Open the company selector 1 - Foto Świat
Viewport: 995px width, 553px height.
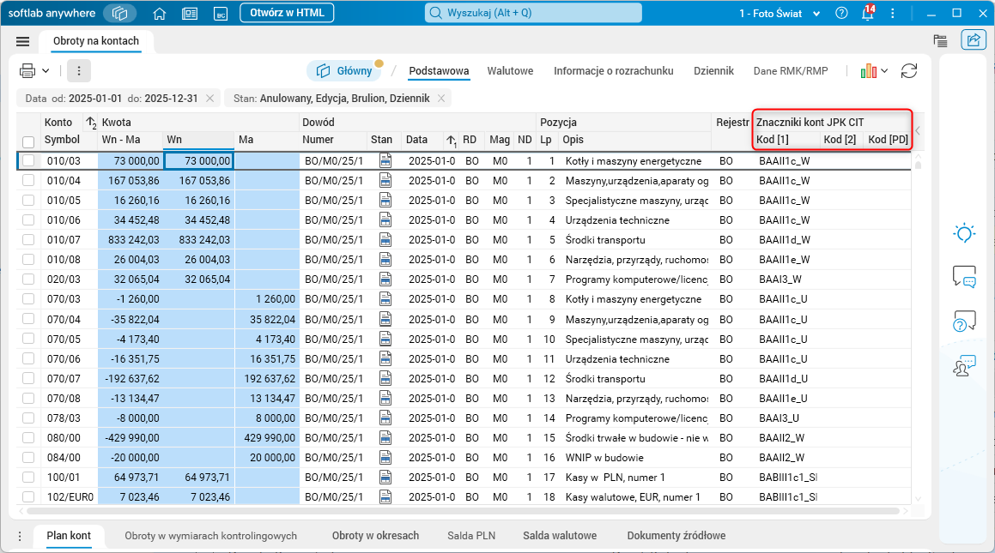780,14
